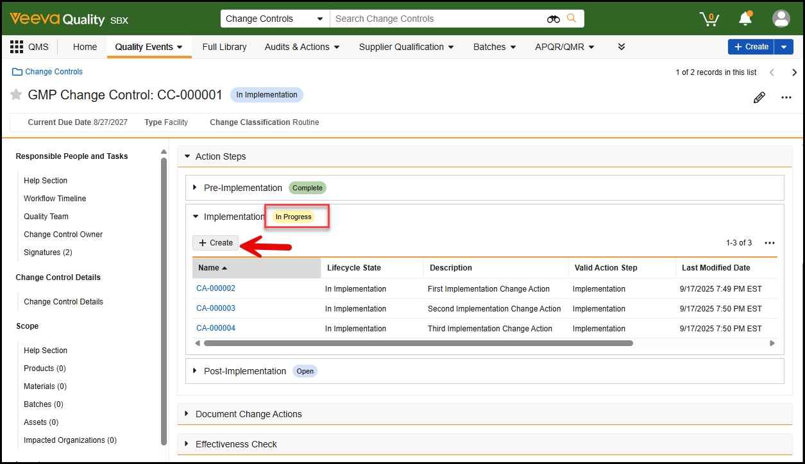Click the orange magnifier search icon

pyautogui.click(x=571, y=19)
